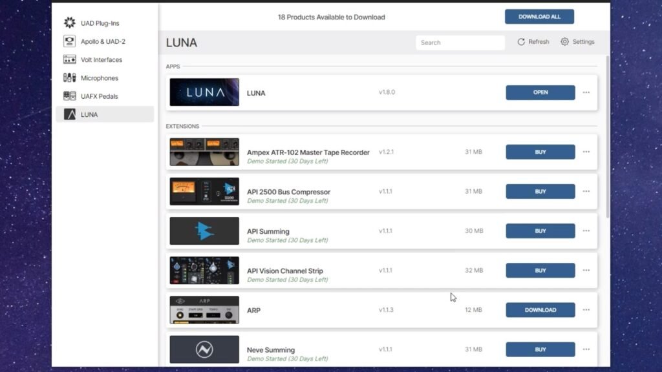The width and height of the screenshot is (662, 372).
Task: Click the API Summing thumbnail
Action: [204, 231]
